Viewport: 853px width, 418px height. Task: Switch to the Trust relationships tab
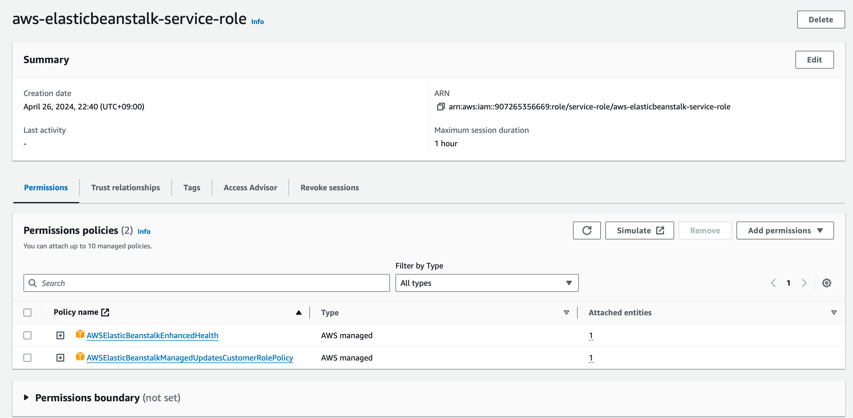click(125, 188)
